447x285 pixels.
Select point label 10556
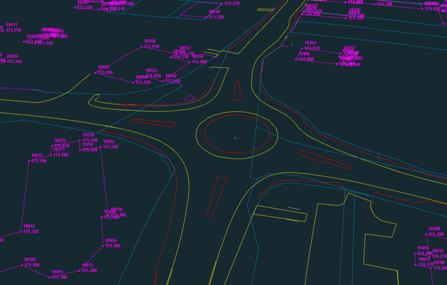[198, 57]
